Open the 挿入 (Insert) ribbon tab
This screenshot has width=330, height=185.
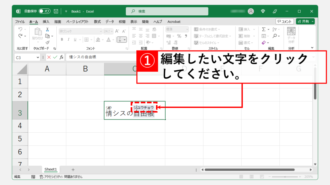point(46,22)
